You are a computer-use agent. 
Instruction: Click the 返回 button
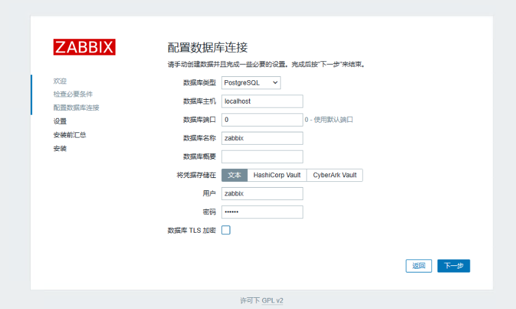[419, 266]
